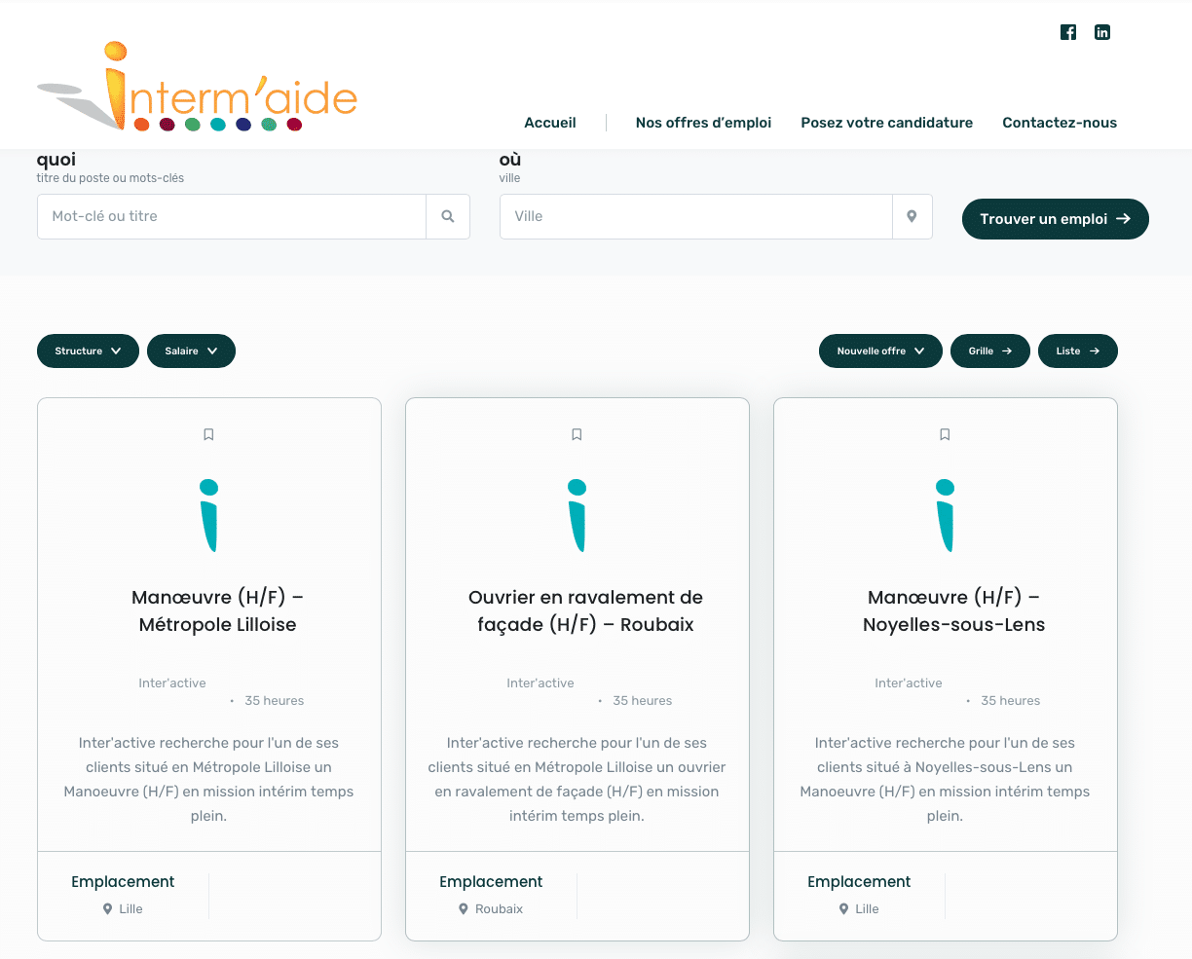This screenshot has width=1192, height=959.
Task: Click the magnifying glass search icon
Action: (x=448, y=216)
